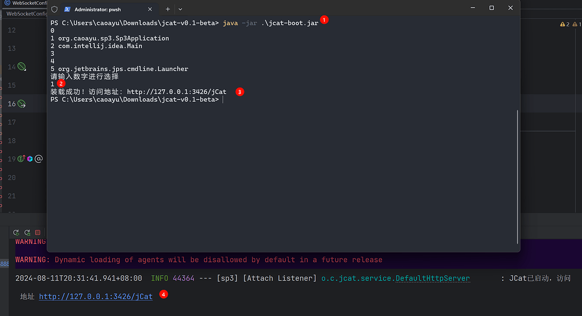
Task: Click the implements gutter icon on line 19
Action: tap(21, 159)
